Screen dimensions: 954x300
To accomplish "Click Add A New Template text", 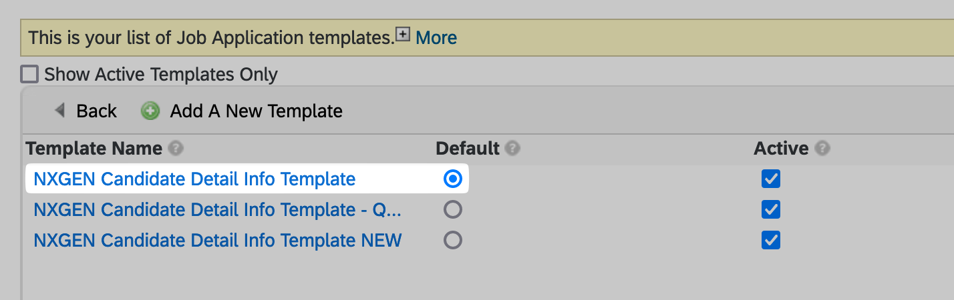I will point(257,111).
